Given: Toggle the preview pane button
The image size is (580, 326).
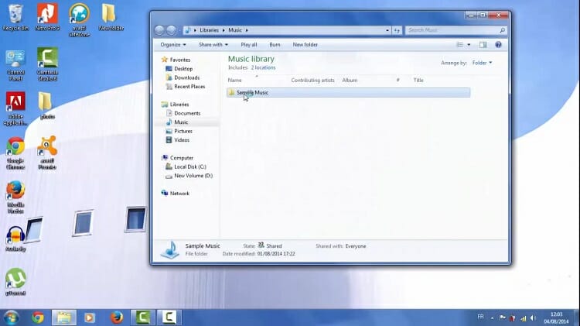Looking at the screenshot, I should [483, 45].
